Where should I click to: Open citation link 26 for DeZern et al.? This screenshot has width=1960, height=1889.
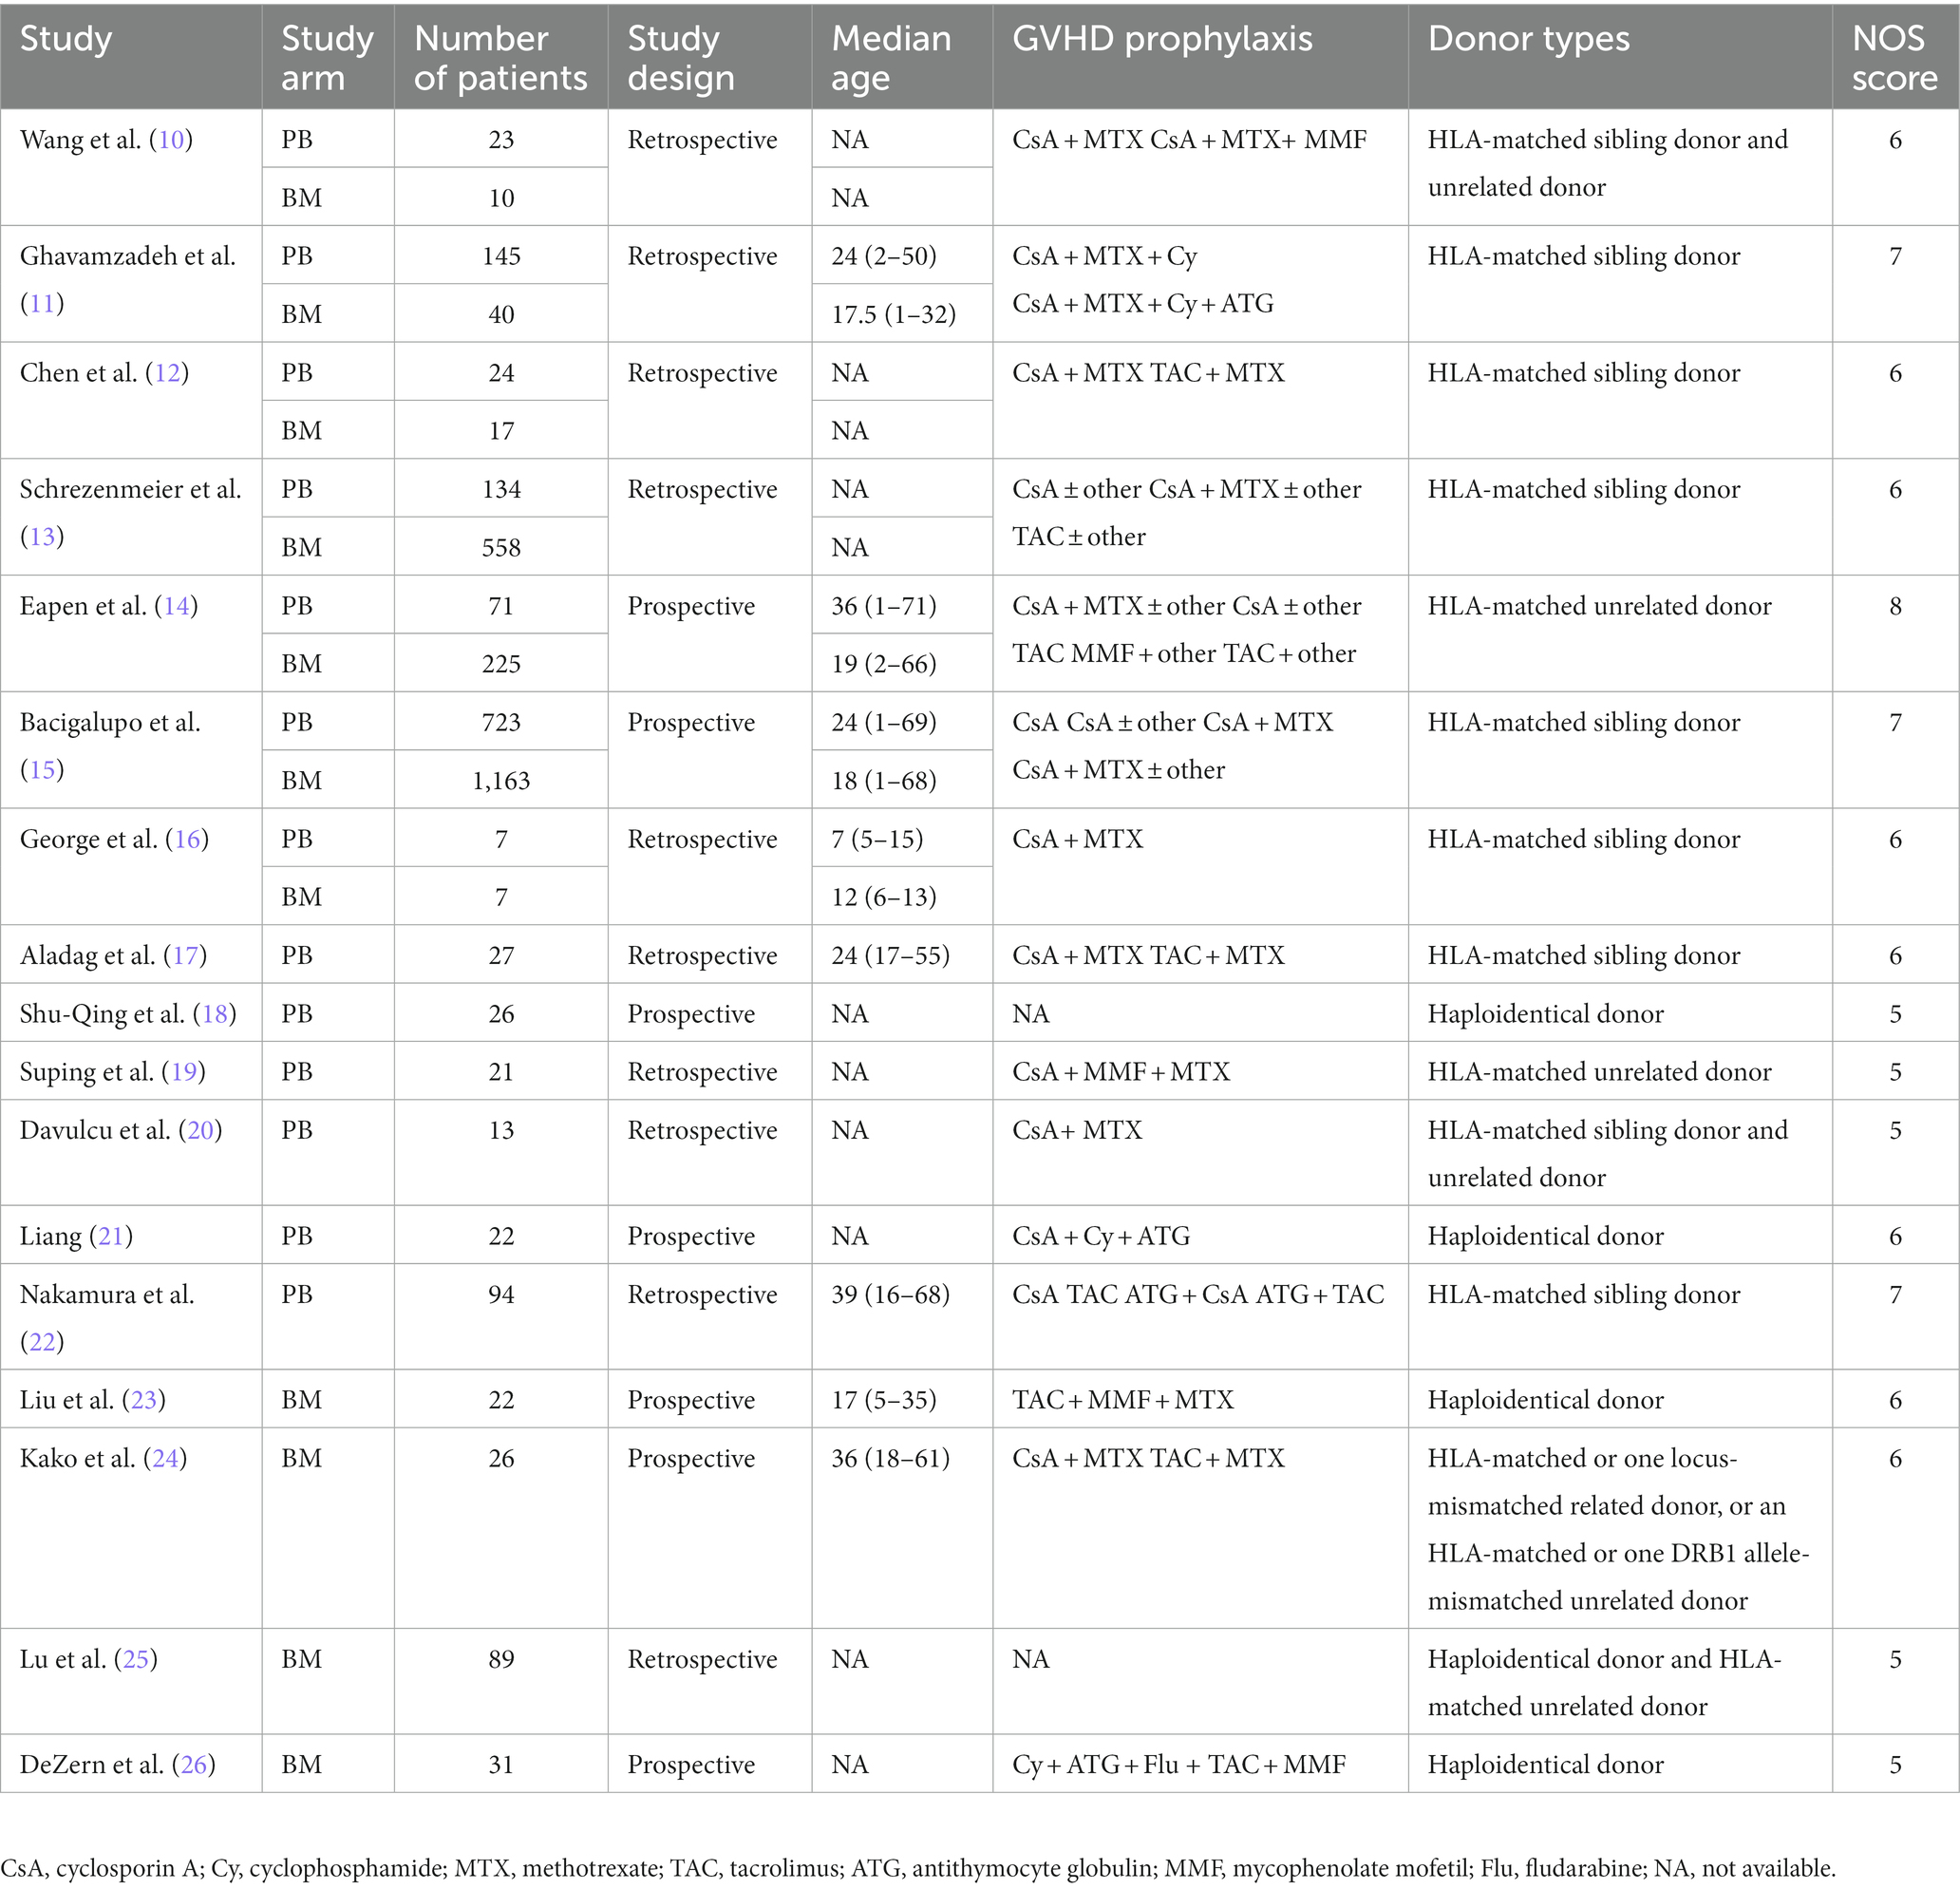pos(194,1765)
